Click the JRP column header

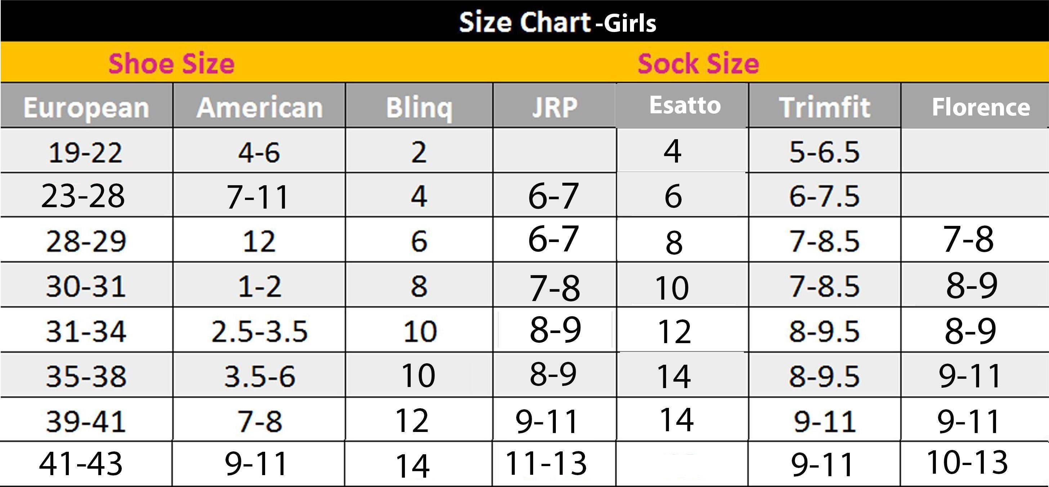point(555,107)
